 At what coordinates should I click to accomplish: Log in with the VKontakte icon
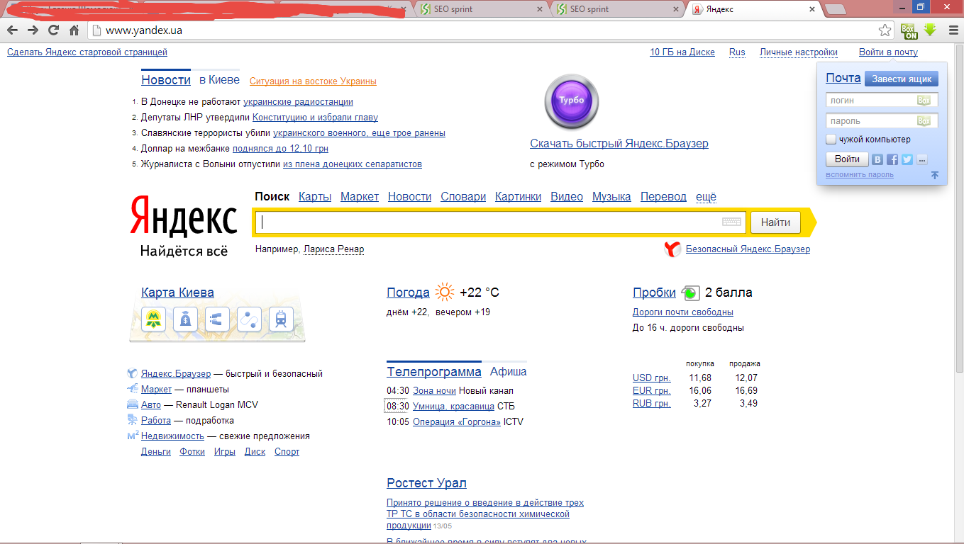(x=877, y=159)
